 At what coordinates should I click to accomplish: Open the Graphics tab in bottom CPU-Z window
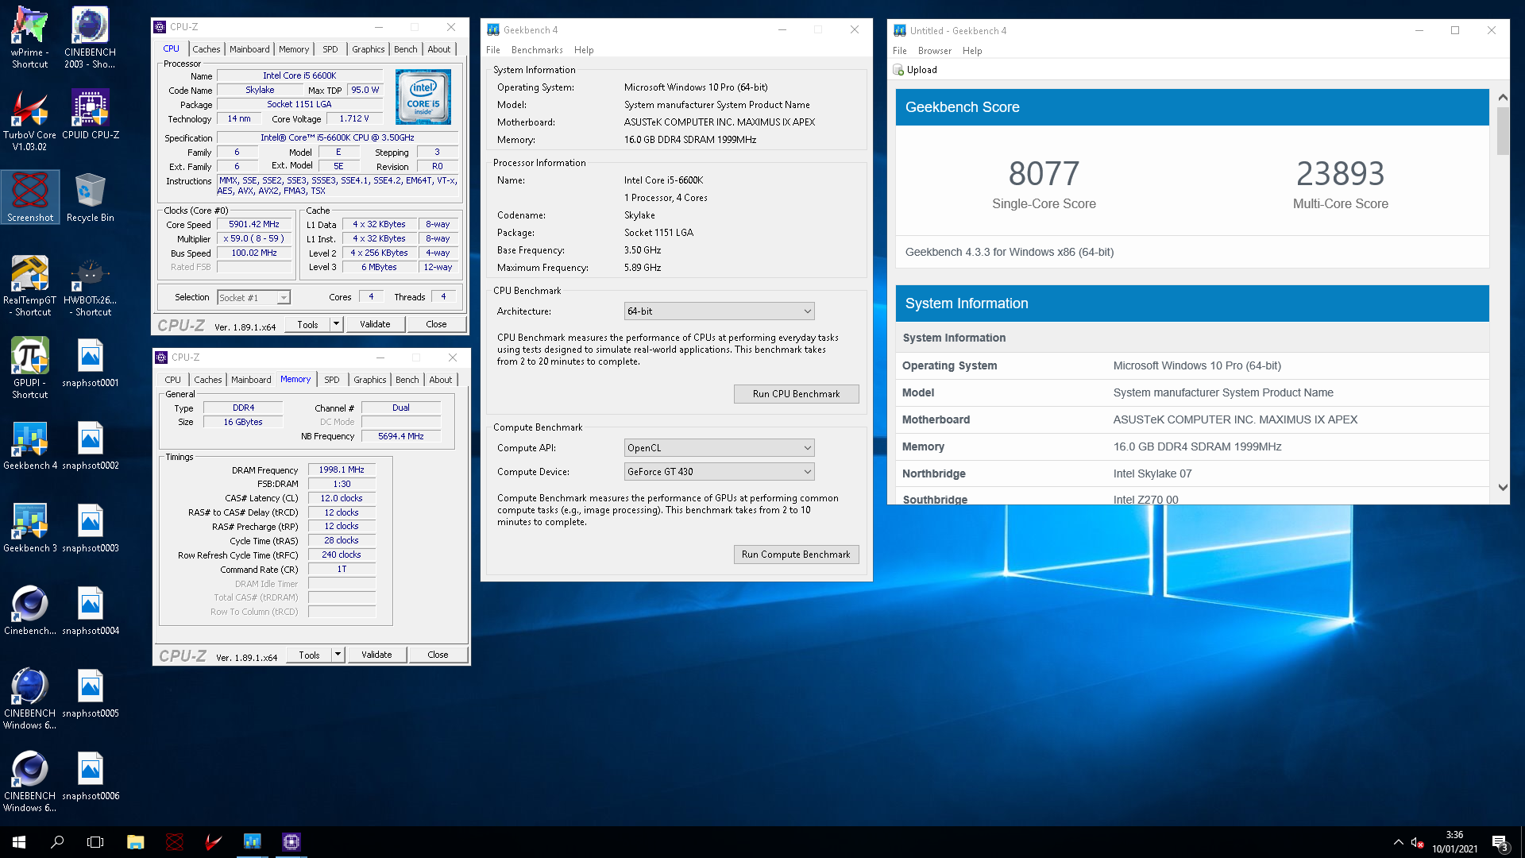[370, 380]
